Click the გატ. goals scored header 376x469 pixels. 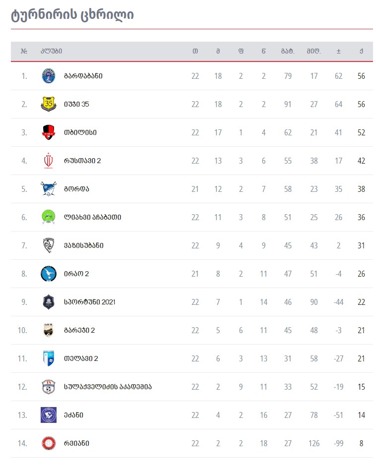click(288, 51)
